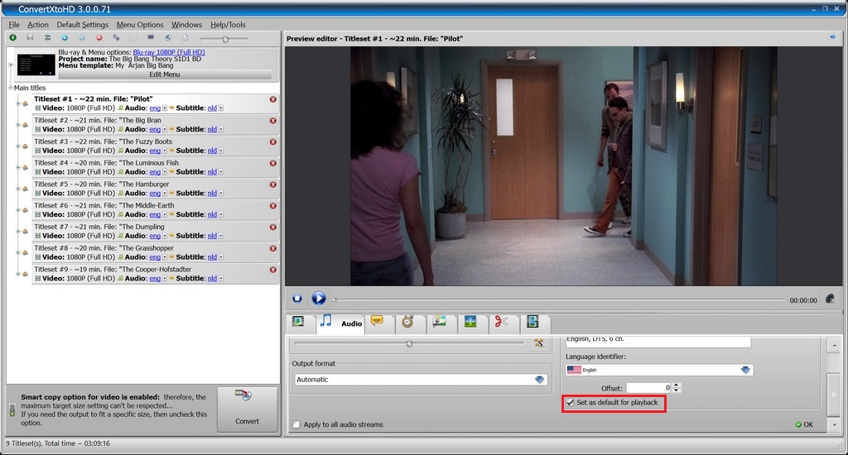Uncheck Set as default for playback
The height and width of the screenshot is (455, 848).
(570, 403)
